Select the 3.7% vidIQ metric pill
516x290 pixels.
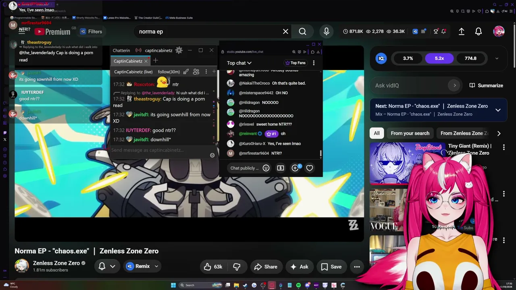[x=408, y=58]
